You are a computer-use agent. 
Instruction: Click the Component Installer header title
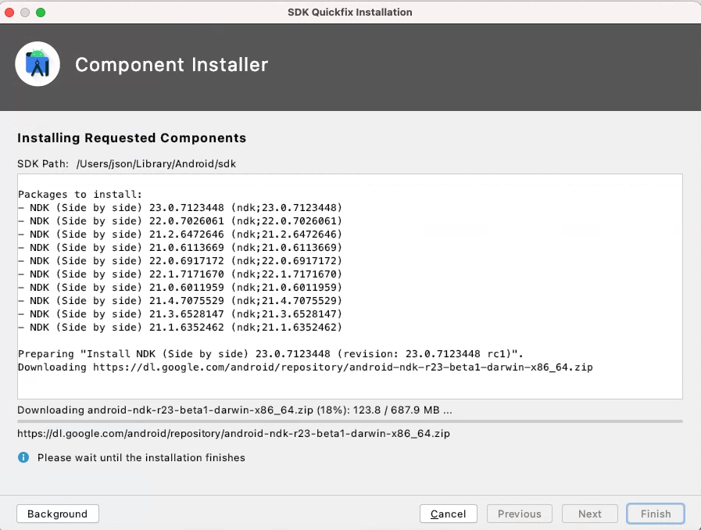coord(172,64)
